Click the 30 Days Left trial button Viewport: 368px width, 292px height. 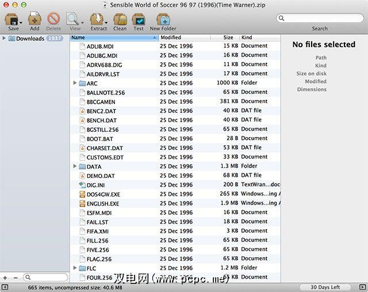click(325, 287)
